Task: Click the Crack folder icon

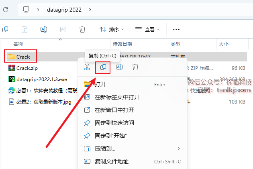Action: pos(12,57)
